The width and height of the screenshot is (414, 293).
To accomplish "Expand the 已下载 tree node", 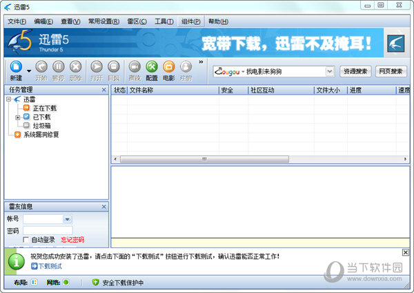I will (17, 117).
